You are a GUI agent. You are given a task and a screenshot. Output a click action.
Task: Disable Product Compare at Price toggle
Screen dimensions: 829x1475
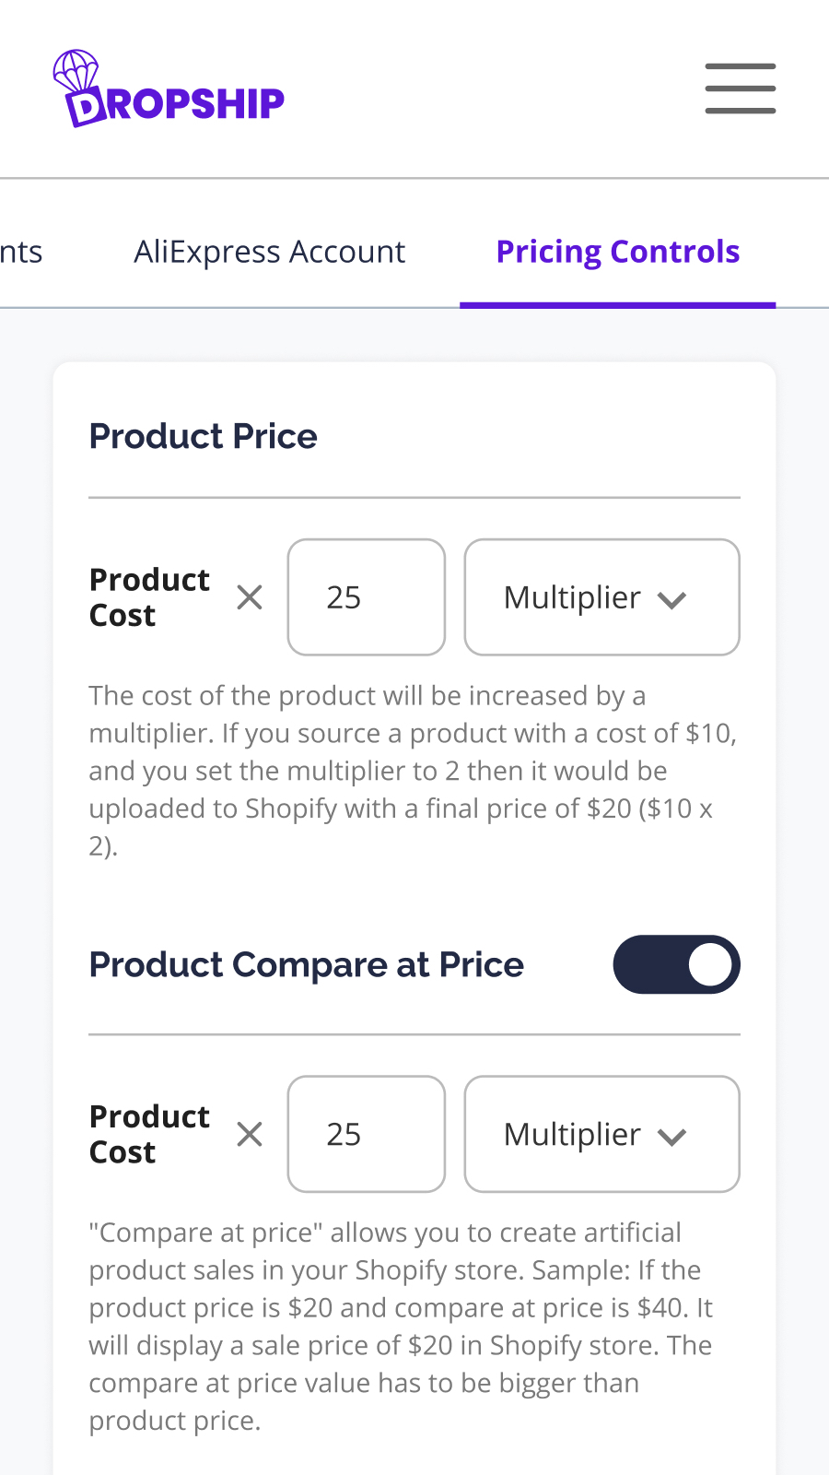(676, 964)
